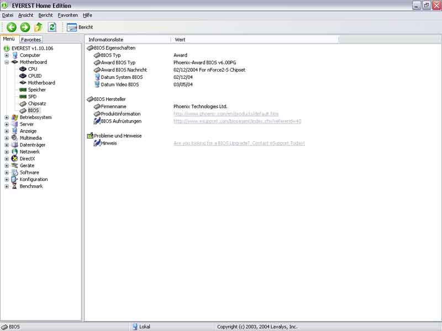Screen dimensions: 442x331
Task: Select the Motherboard child icon
Action: 23,83
